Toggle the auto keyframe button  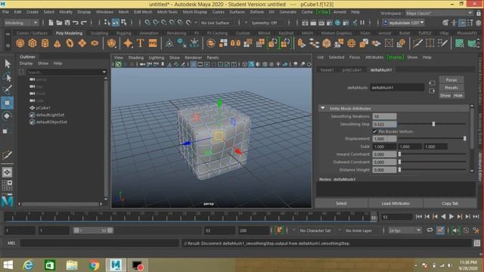(x=440, y=230)
